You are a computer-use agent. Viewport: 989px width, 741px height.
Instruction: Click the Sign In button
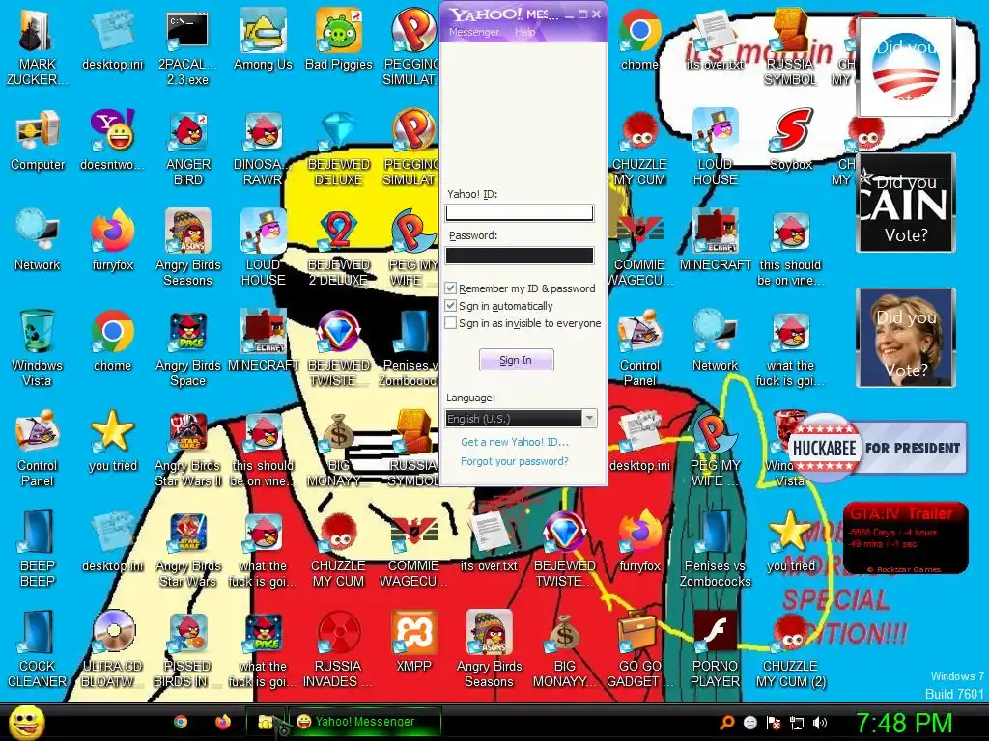click(x=516, y=361)
